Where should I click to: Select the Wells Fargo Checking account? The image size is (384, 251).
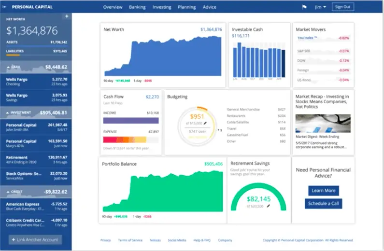(36, 81)
